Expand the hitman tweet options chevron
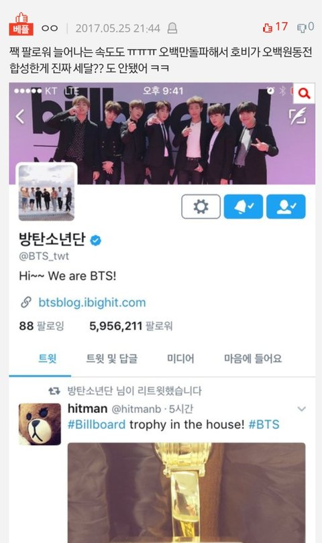Viewport: 322px width, 543px height. 302,409
